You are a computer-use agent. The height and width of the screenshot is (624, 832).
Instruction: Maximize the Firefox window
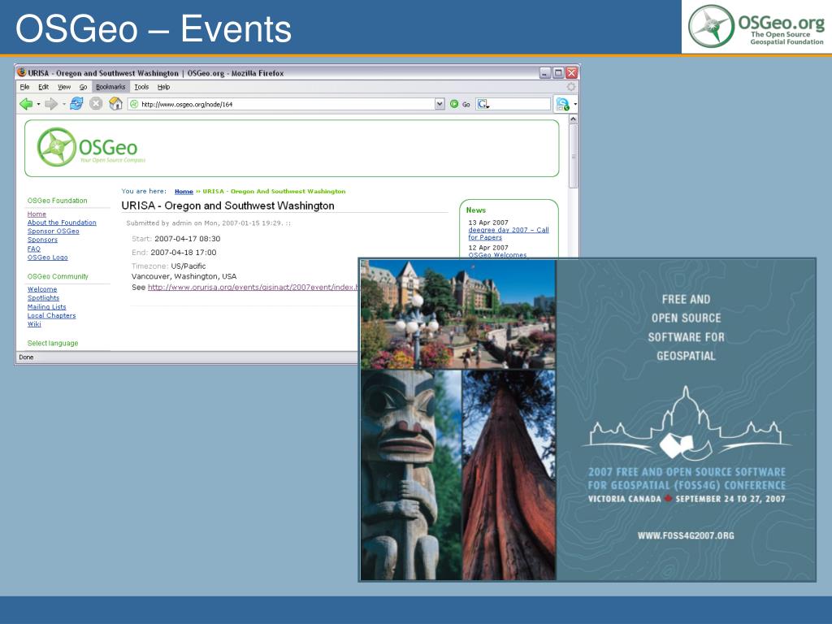point(558,72)
